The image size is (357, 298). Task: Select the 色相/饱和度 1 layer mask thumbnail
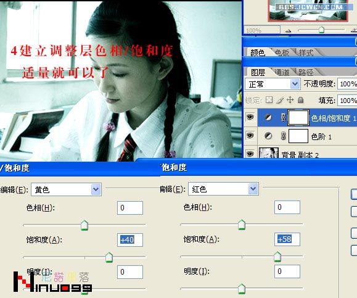[x=298, y=118]
